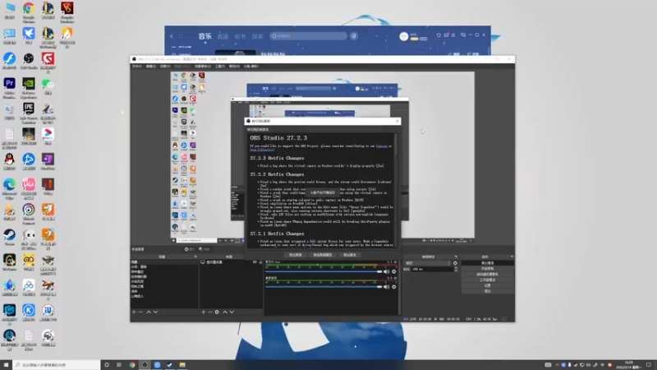Mute the first audio mixer track
The height and width of the screenshot is (370, 657).
[x=386, y=272]
